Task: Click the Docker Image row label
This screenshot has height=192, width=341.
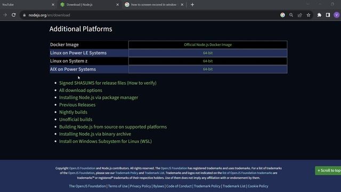Action: click(64, 45)
